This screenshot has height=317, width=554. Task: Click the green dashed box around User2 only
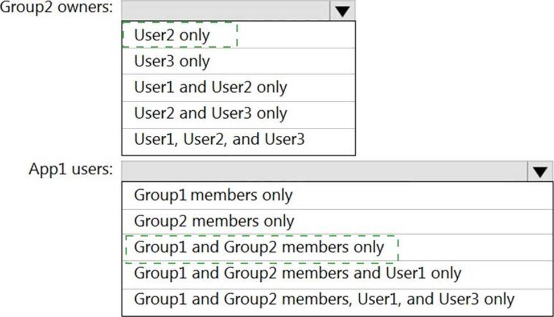[x=179, y=34]
